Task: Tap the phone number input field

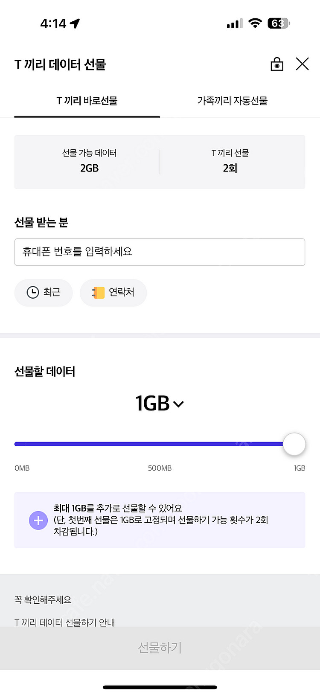Action: click(160, 252)
